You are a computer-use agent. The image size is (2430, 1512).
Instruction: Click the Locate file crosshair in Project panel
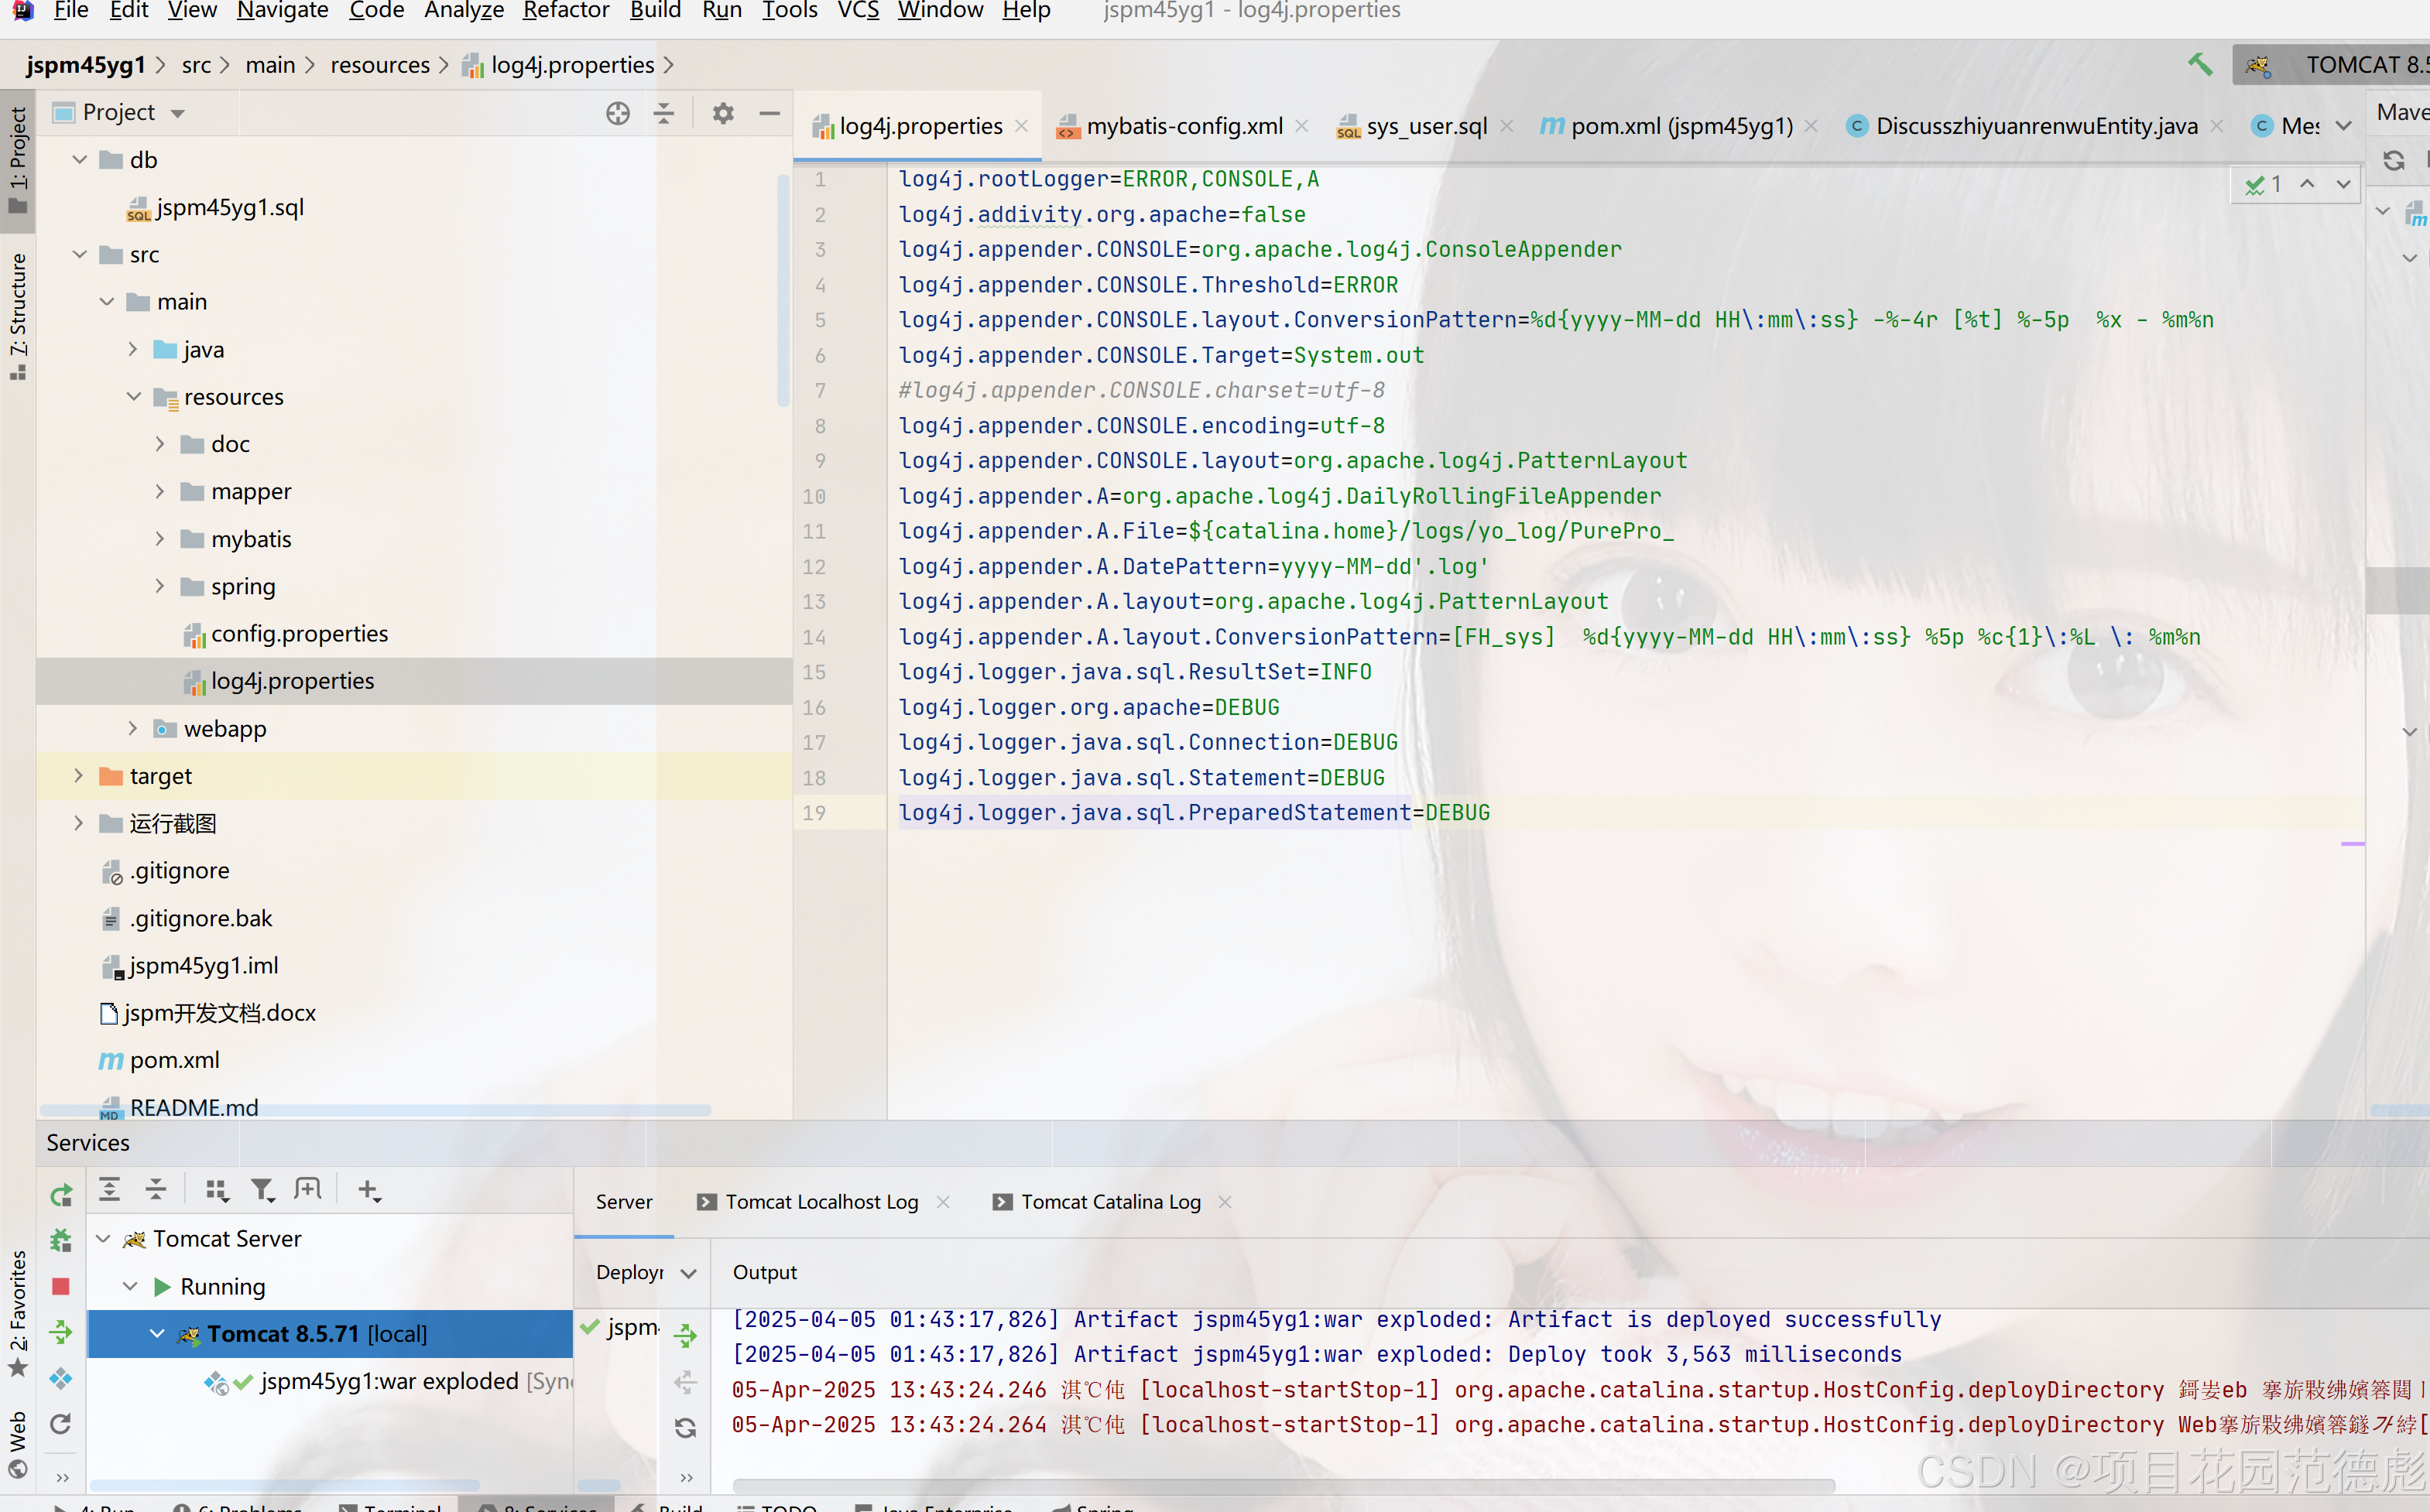pos(617,113)
